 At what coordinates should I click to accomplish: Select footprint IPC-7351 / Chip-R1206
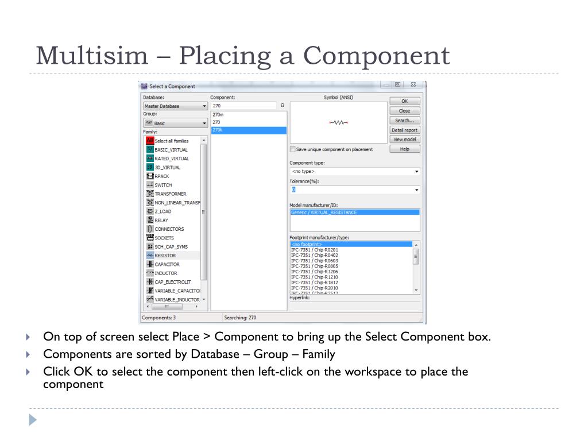[351, 272]
